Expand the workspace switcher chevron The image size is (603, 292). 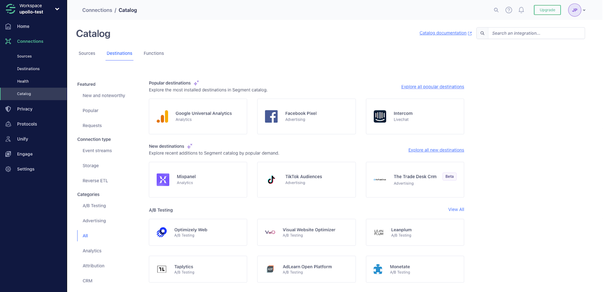[x=57, y=9]
